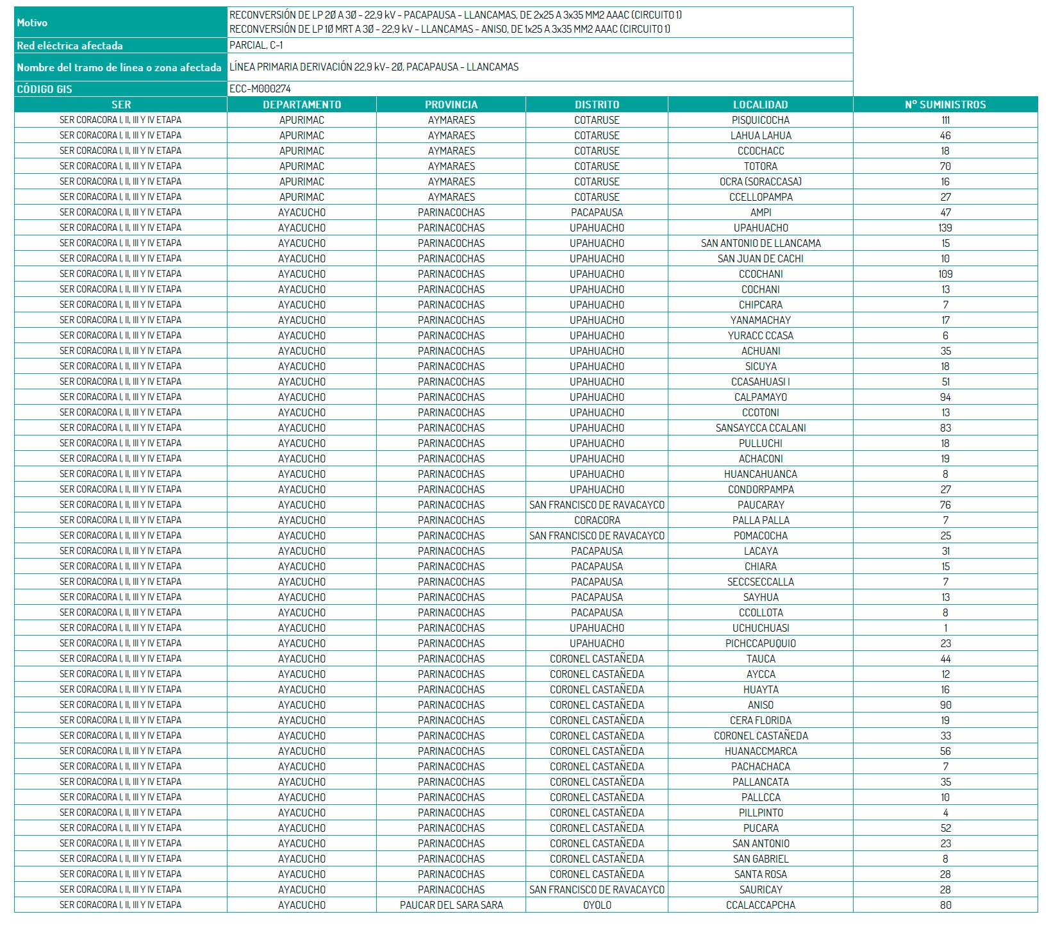This screenshot has width=1051, height=928.
Task: Click the N° SUMINISTROS column header
Action: point(945,105)
